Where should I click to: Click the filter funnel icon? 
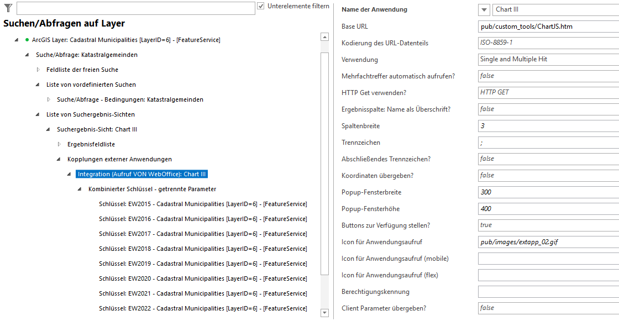[x=7, y=8]
